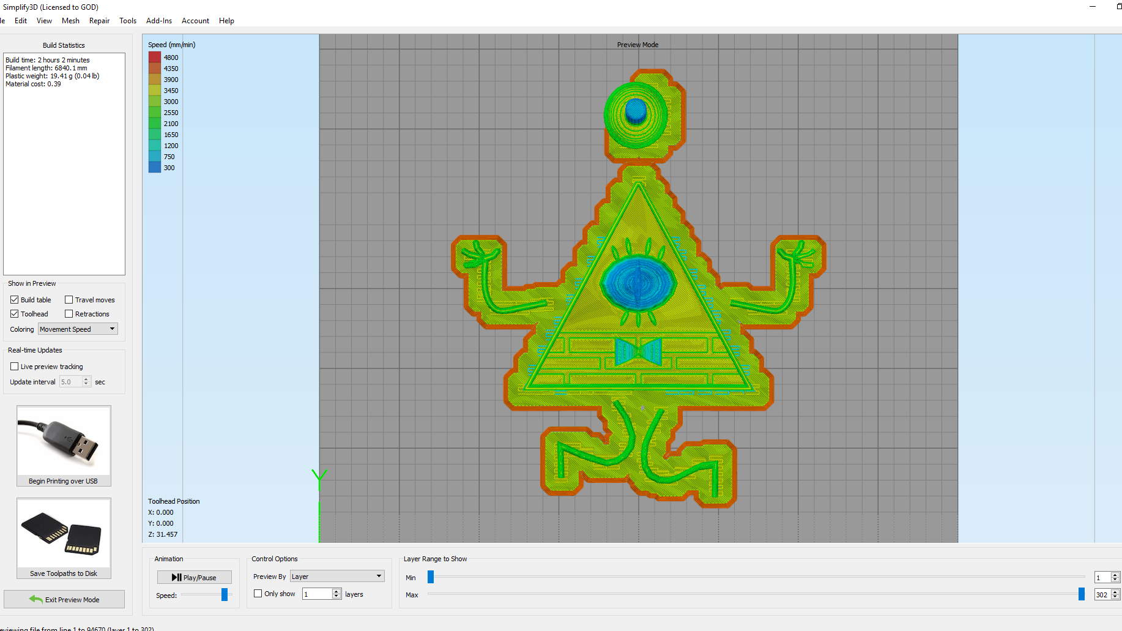Viewport: 1122px width, 631px height.
Task: Open the Edit menu
Action: point(21,20)
